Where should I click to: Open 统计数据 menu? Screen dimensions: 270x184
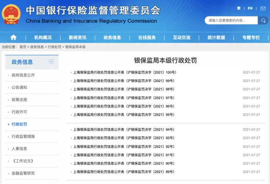point(216,38)
